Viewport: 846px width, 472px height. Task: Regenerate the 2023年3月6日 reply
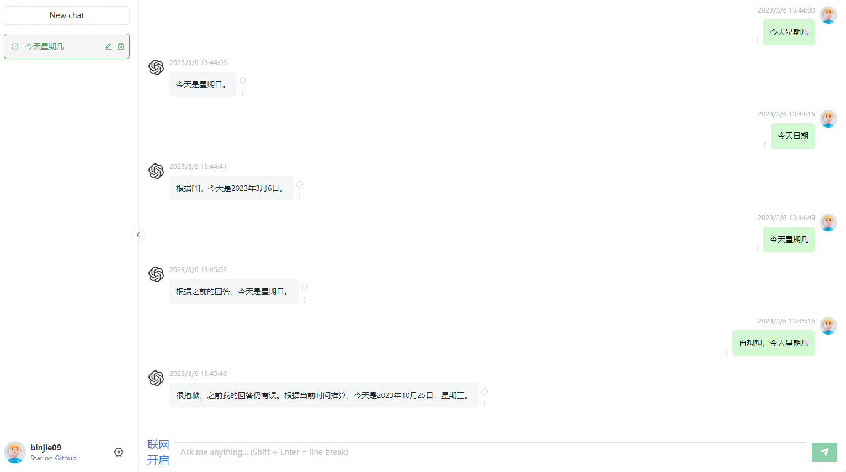[x=300, y=184]
